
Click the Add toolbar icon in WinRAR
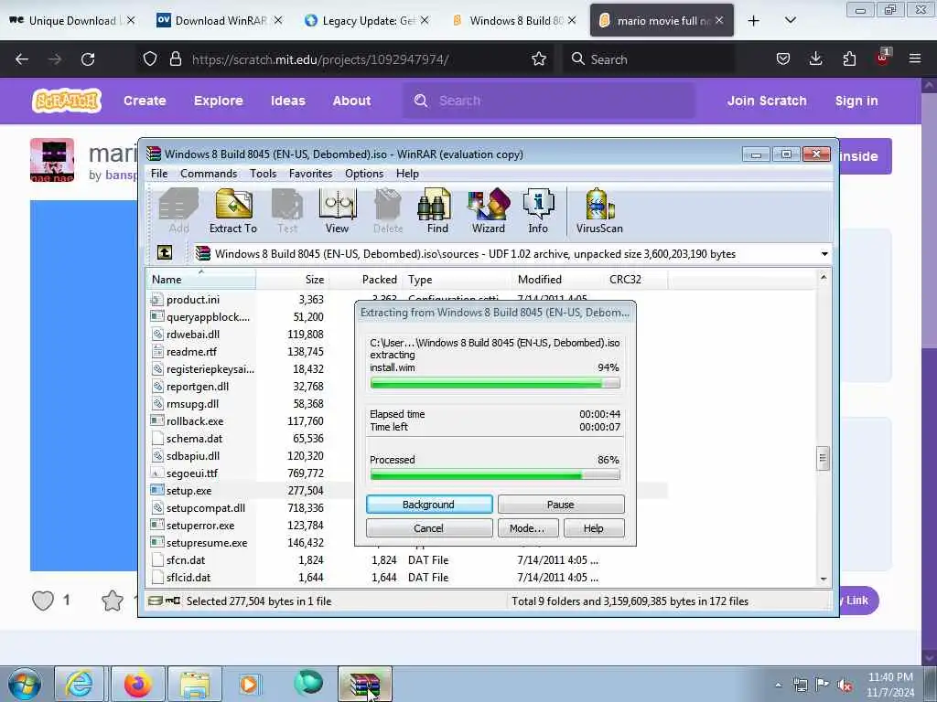pos(178,211)
